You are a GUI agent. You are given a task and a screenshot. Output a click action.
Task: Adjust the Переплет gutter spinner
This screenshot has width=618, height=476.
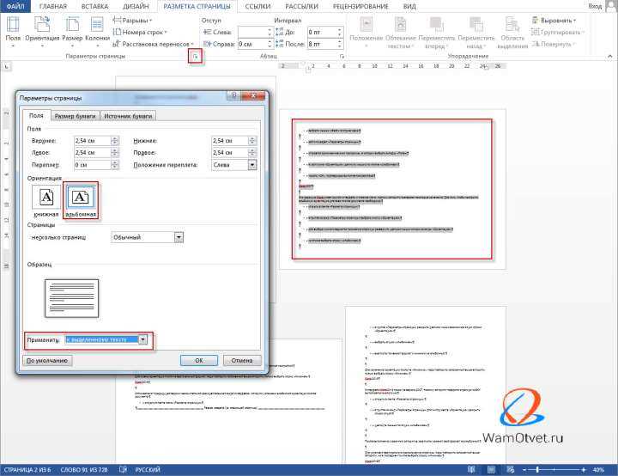pos(115,165)
